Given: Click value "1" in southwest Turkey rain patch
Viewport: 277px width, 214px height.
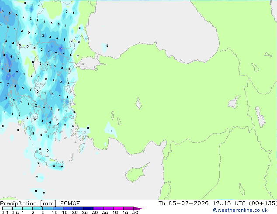Looking at the screenshot, I should pos(111,131).
